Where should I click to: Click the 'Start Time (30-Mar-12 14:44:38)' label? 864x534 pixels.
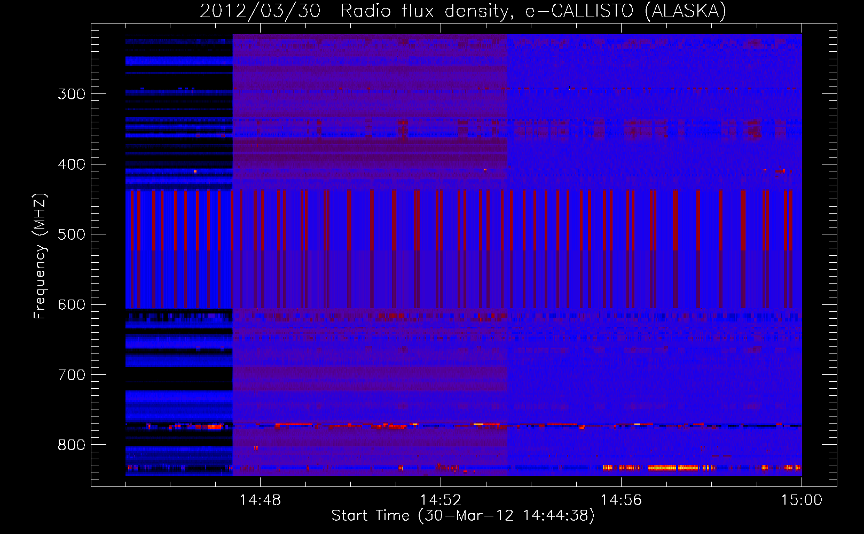point(463,516)
